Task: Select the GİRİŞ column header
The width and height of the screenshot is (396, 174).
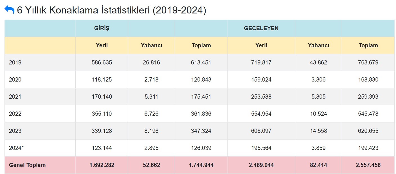Action: pos(102,28)
